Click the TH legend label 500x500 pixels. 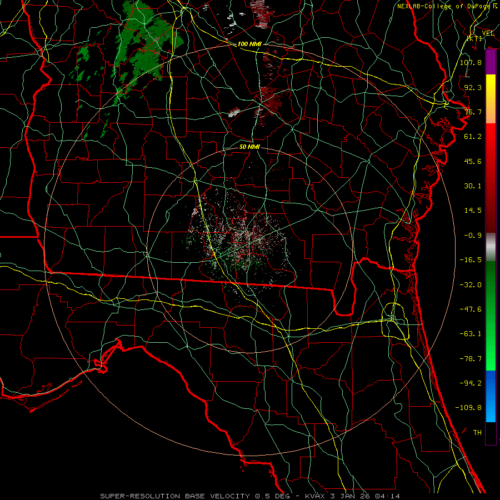(x=477, y=433)
